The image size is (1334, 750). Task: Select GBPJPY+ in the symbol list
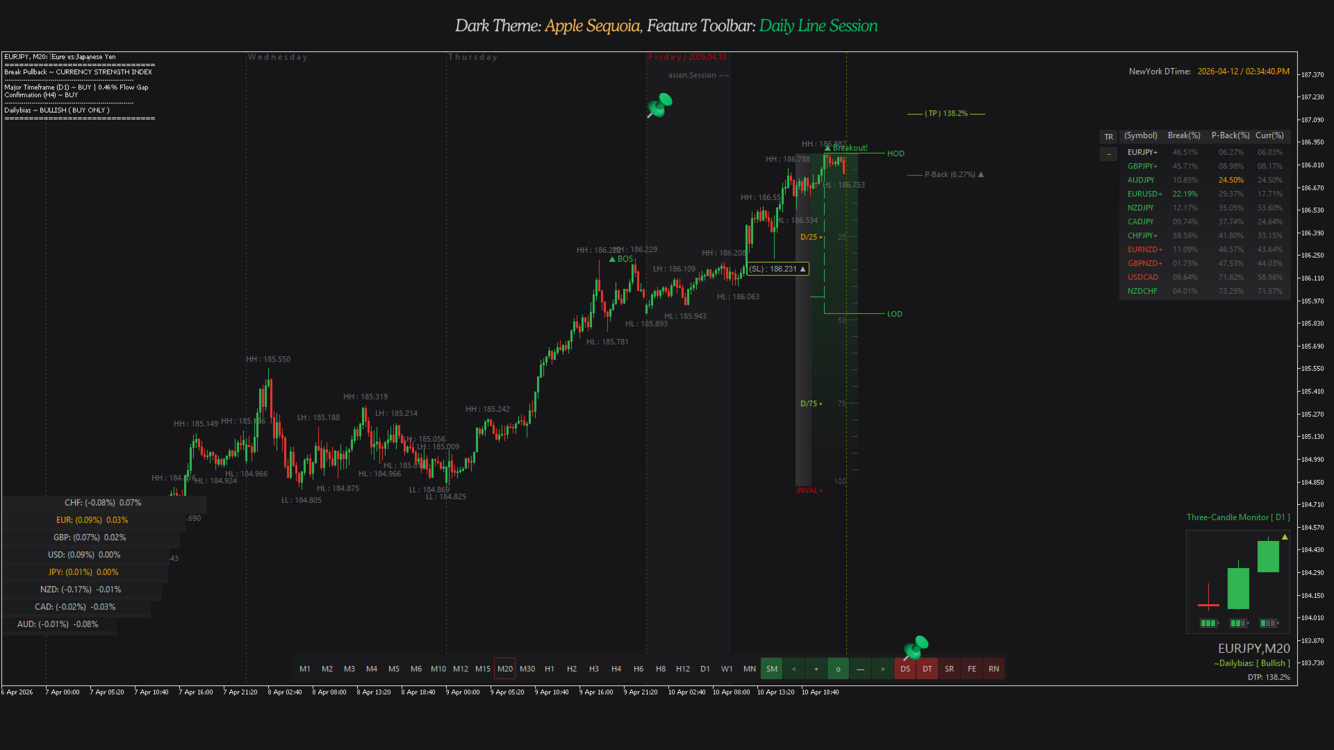coord(1142,166)
